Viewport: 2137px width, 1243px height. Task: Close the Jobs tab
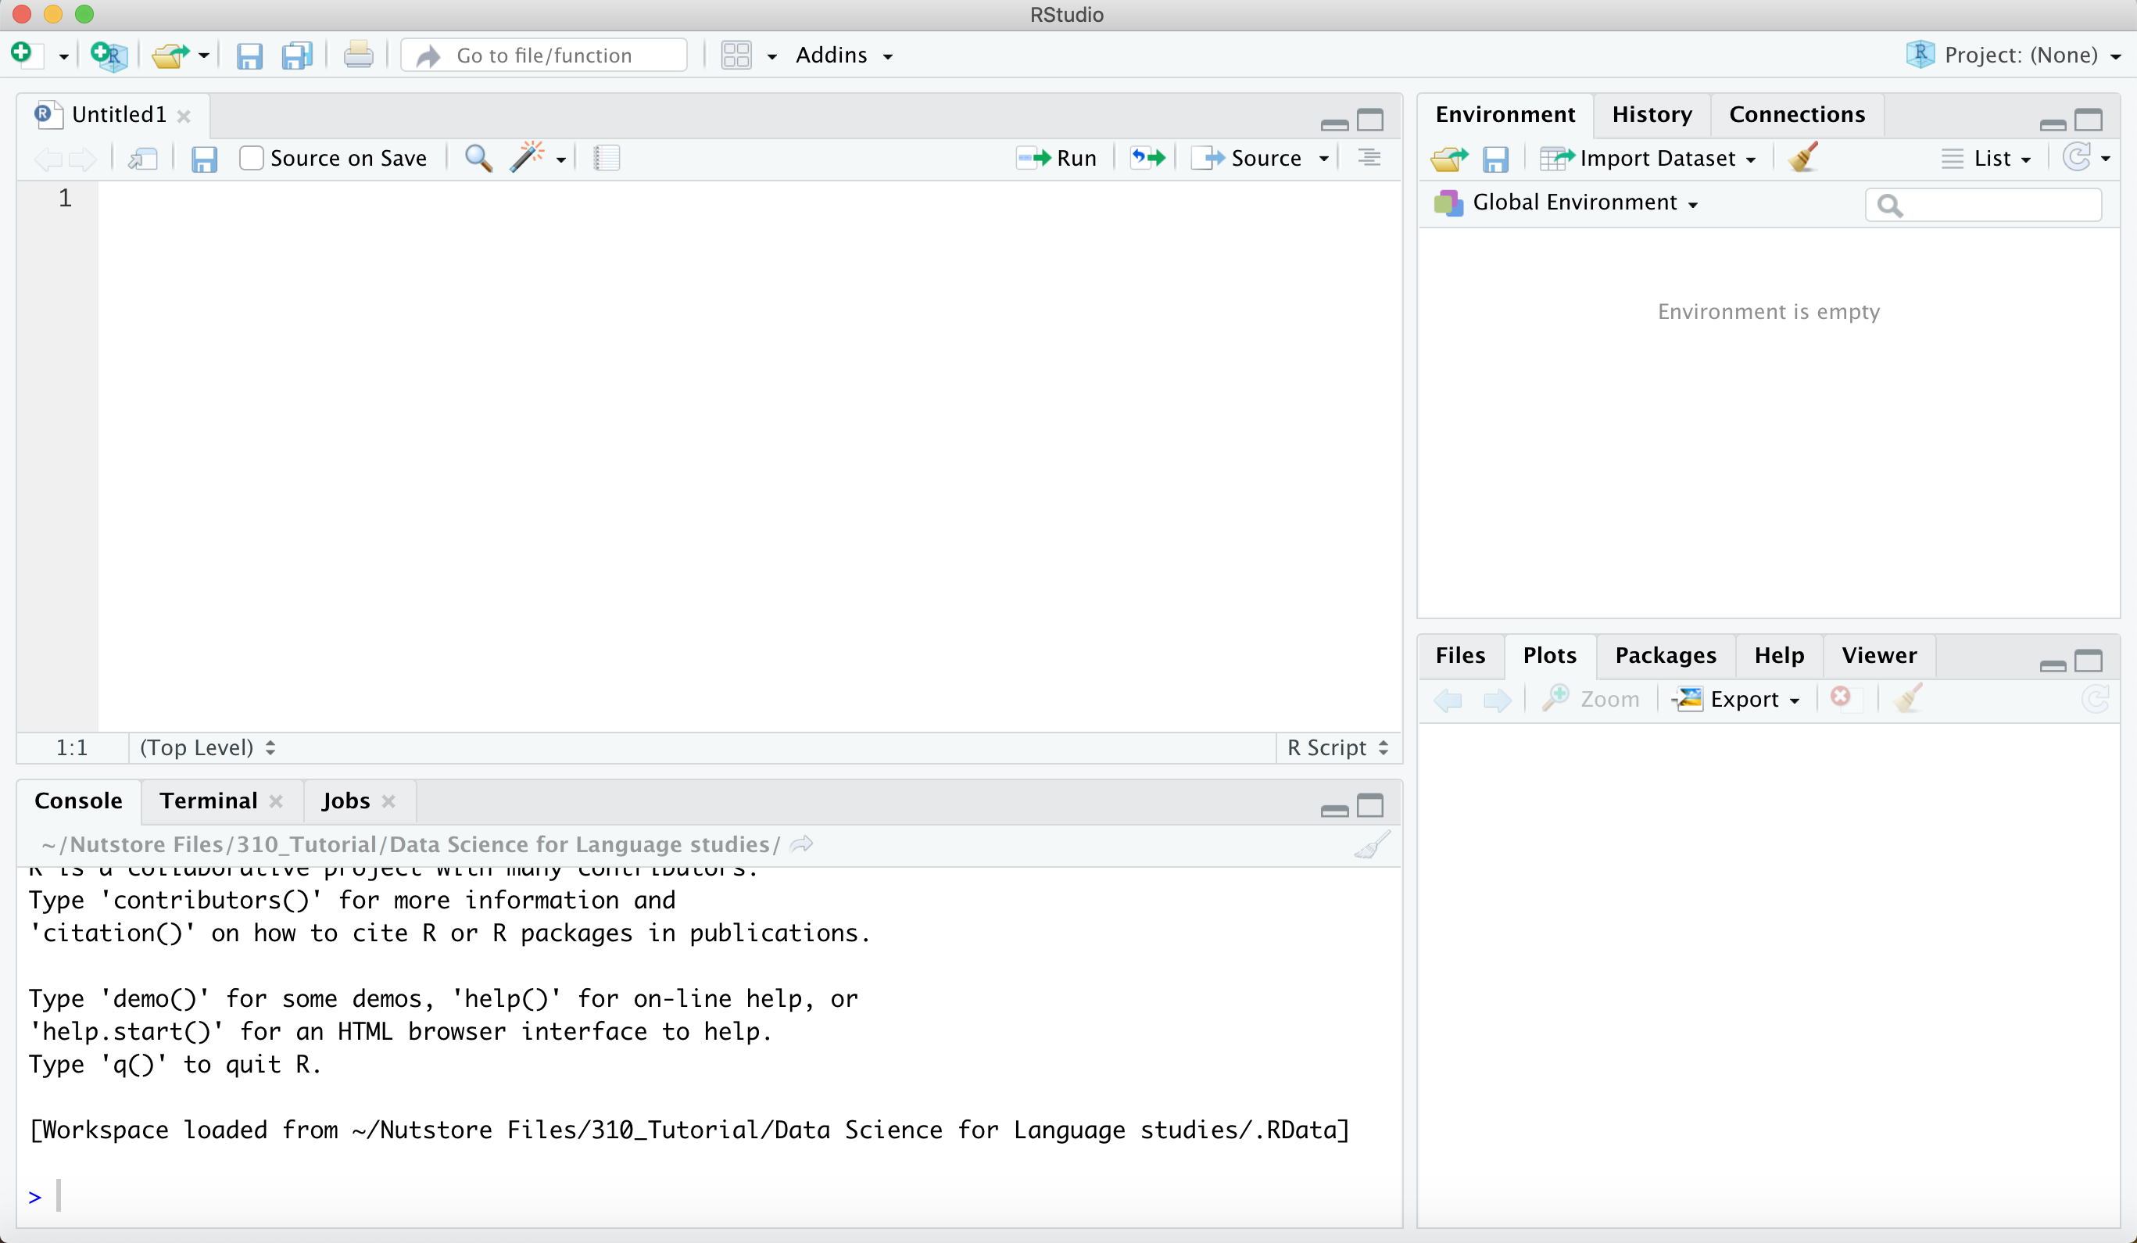[x=388, y=802]
